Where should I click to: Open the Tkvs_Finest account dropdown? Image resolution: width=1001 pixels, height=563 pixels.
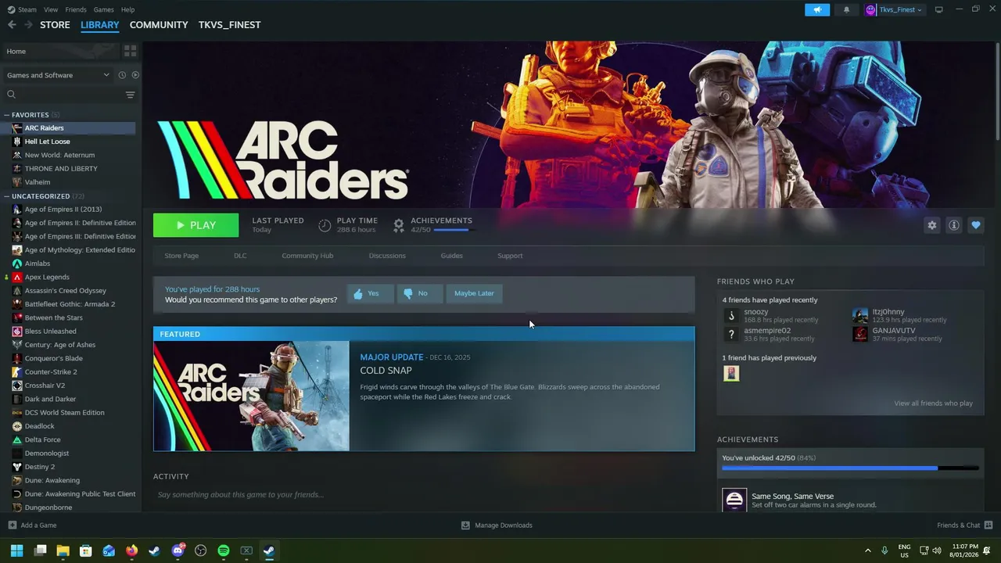[894, 9]
